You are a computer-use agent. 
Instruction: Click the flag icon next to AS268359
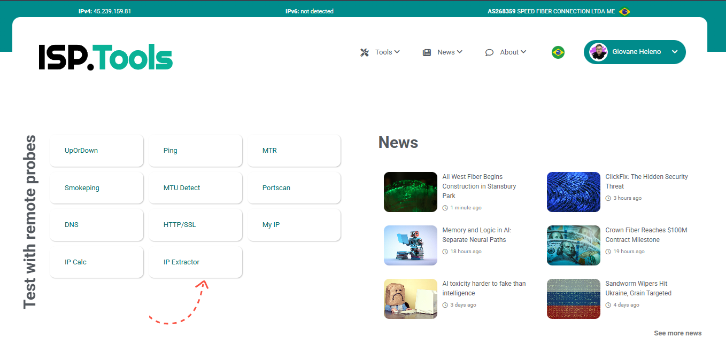[624, 11]
